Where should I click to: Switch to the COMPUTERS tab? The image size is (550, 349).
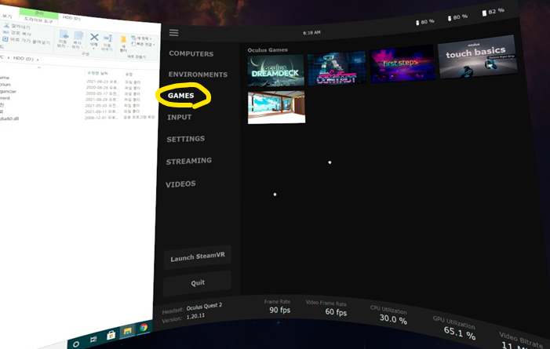click(x=191, y=53)
